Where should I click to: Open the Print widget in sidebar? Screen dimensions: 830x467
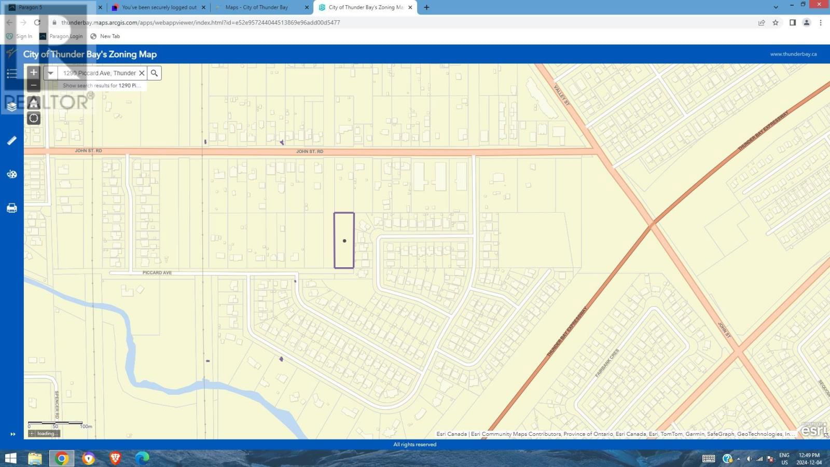pyautogui.click(x=11, y=208)
